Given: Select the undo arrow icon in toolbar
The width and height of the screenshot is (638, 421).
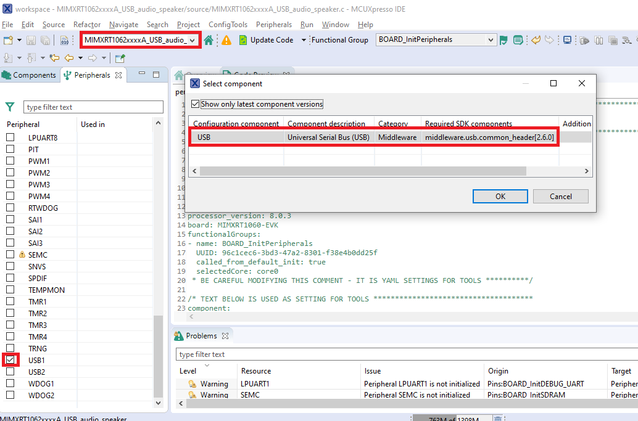Looking at the screenshot, I should point(536,39).
